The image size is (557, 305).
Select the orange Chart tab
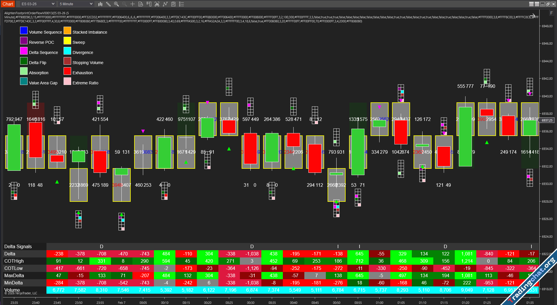(x=8, y=4)
